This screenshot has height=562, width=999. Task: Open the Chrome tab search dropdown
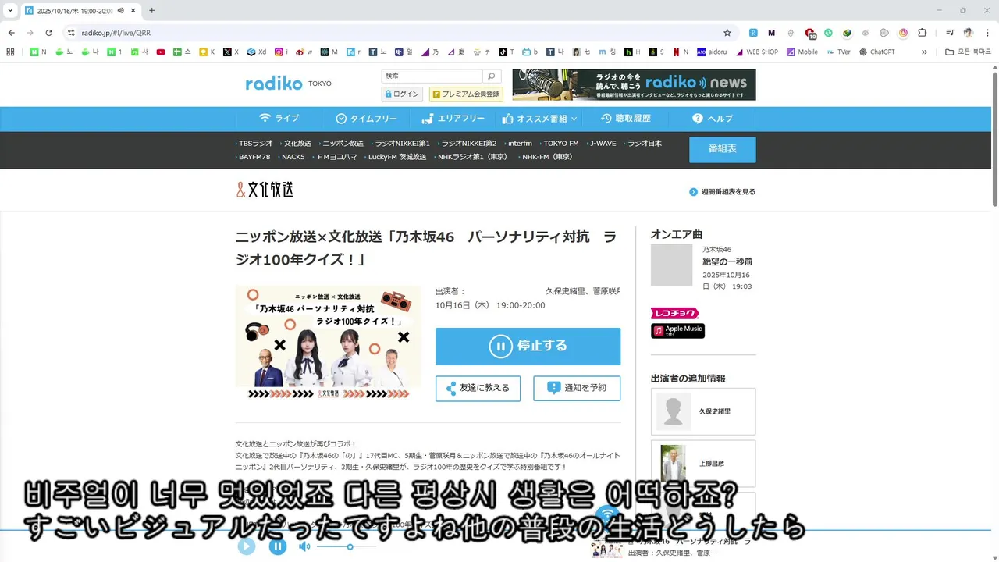[x=10, y=10]
